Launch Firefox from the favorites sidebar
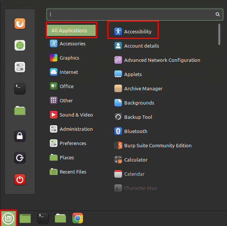This screenshot has height=226, width=227. click(x=20, y=24)
